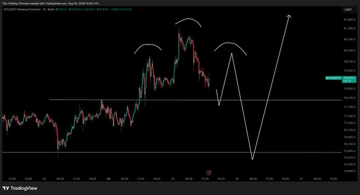The image size is (360, 195).
Task: Click the date label 27 on time axis
Action: [x=301, y=179]
